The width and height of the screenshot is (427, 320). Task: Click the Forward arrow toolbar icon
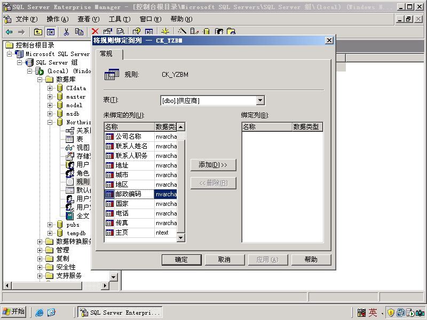pyautogui.click(x=21, y=32)
